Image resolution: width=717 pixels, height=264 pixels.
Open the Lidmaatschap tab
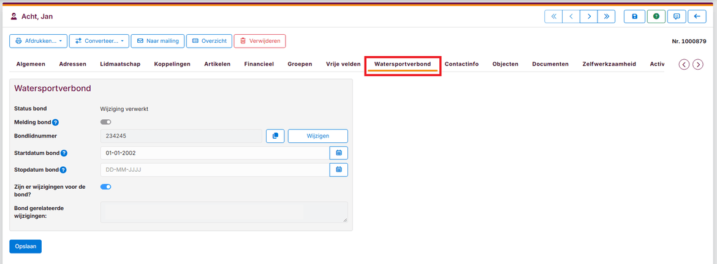[120, 64]
